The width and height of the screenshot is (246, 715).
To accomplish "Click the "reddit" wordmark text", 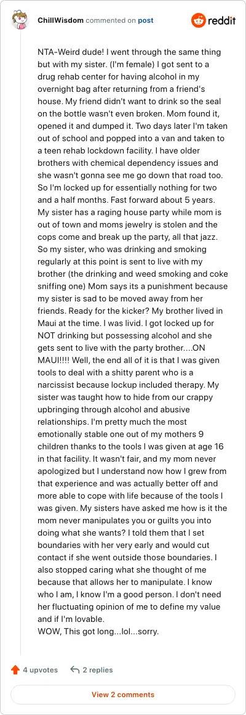I will click(x=222, y=20).
